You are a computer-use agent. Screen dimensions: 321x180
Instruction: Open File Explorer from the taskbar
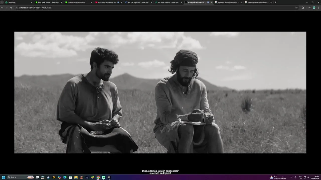pyautogui.click(x=76, y=177)
